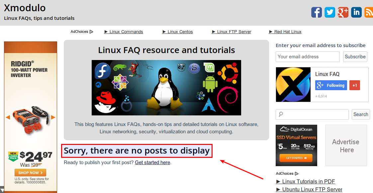The width and height of the screenshot is (373, 193).
Task: Open the LinkedIn icon
Action: [x=356, y=12]
